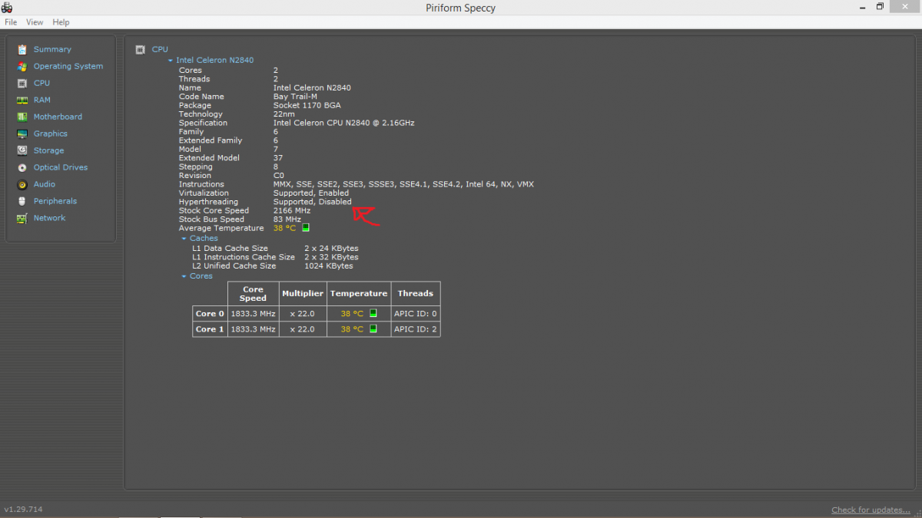Viewport: 922px width, 518px height.
Task: Click the CPU chip icon in sidebar
Action: click(x=22, y=83)
